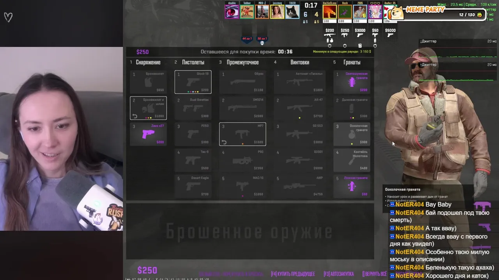The width and height of the screenshot is (499, 280).
Task: Buy the XM1014 shotgun
Action: [242, 108]
